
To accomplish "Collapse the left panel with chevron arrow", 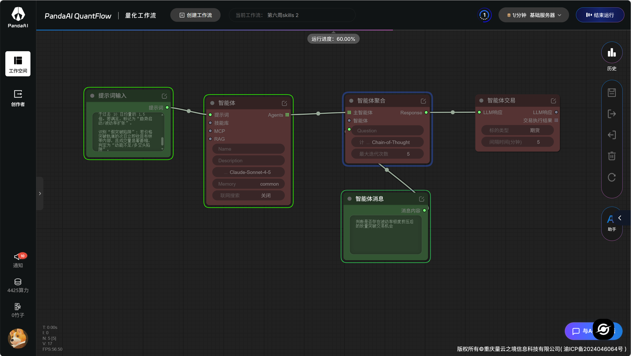I will [x=40, y=193].
